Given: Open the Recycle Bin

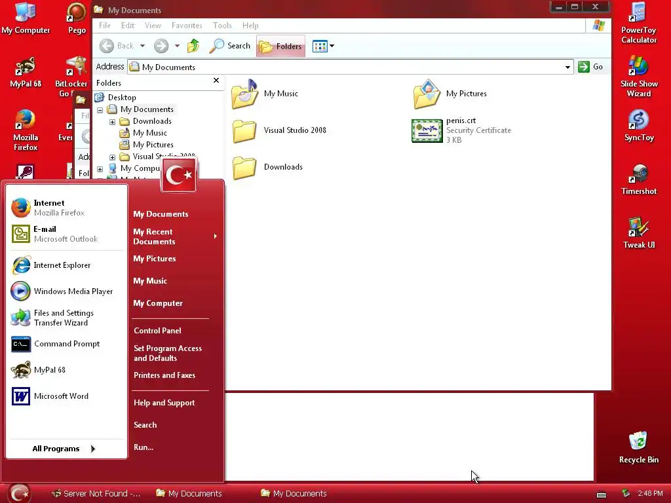Looking at the screenshot, I should (638, 447).
